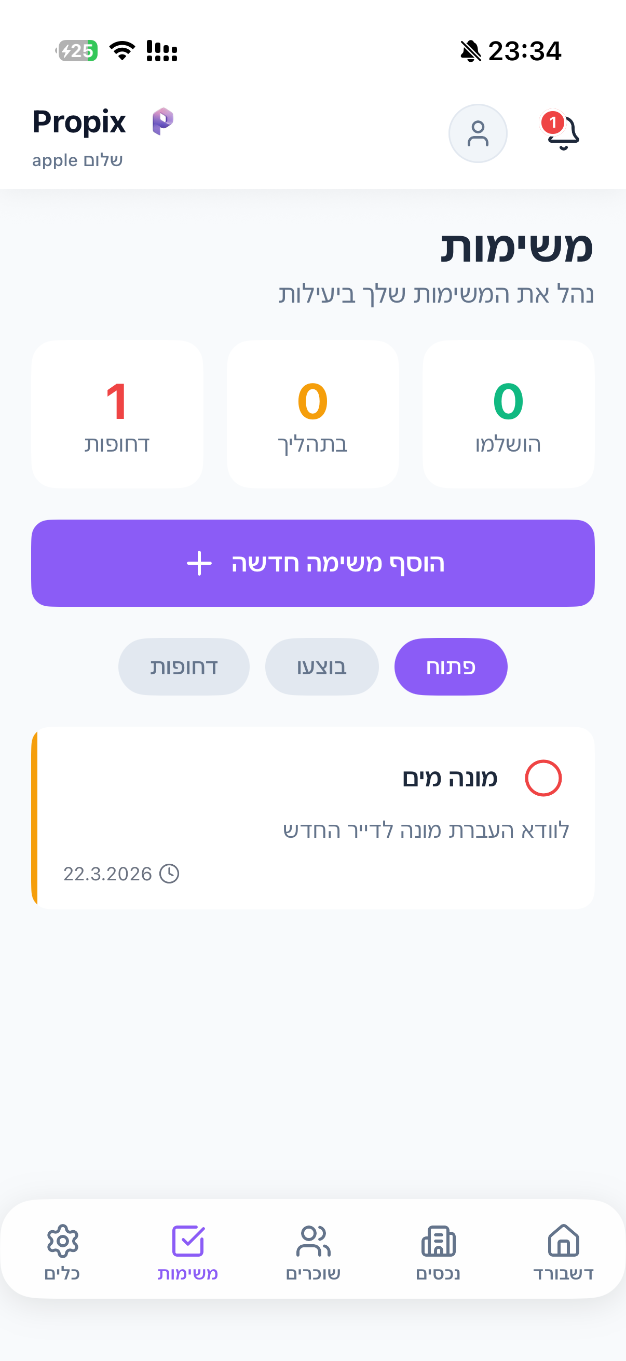Tap the red notification badge showing 1
This screenshot has width=626, height=1361.
553,123
